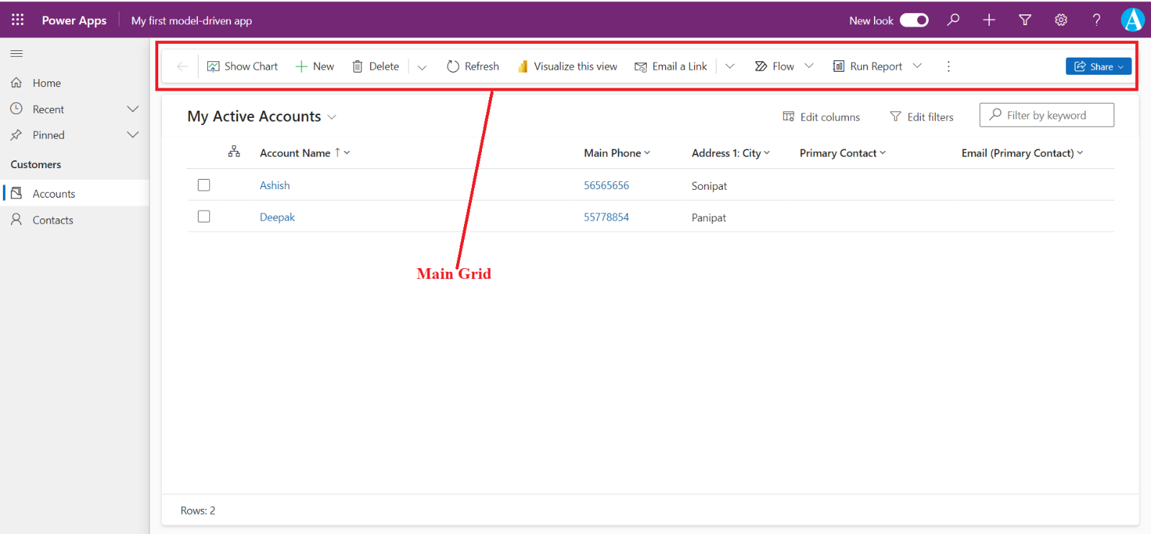Expand the Recent section in sidebar

click(x=132, y=109)
